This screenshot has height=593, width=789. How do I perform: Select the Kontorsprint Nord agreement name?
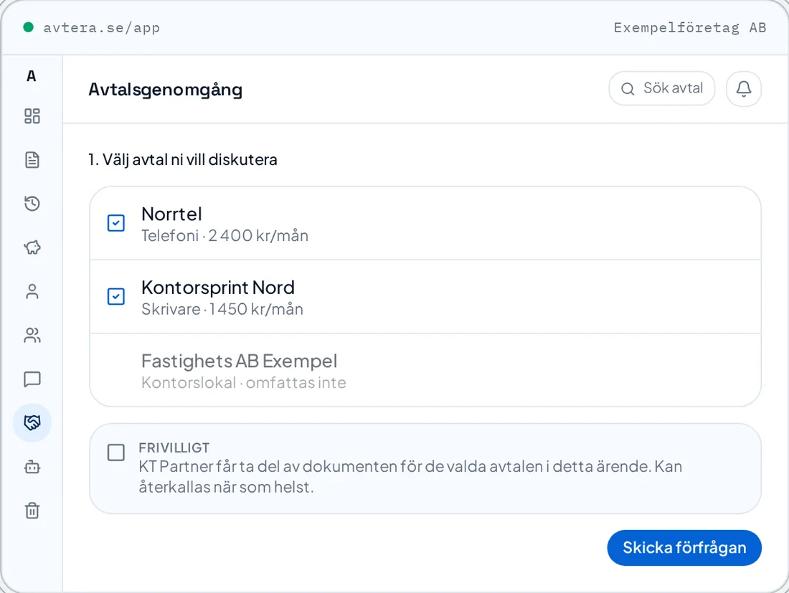(x=218, y=288)
